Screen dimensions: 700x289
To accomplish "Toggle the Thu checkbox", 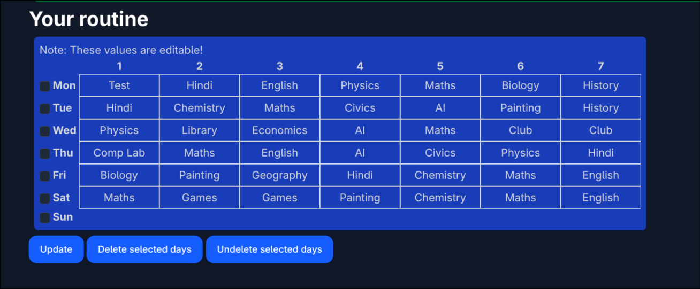I will pos(45,154).
